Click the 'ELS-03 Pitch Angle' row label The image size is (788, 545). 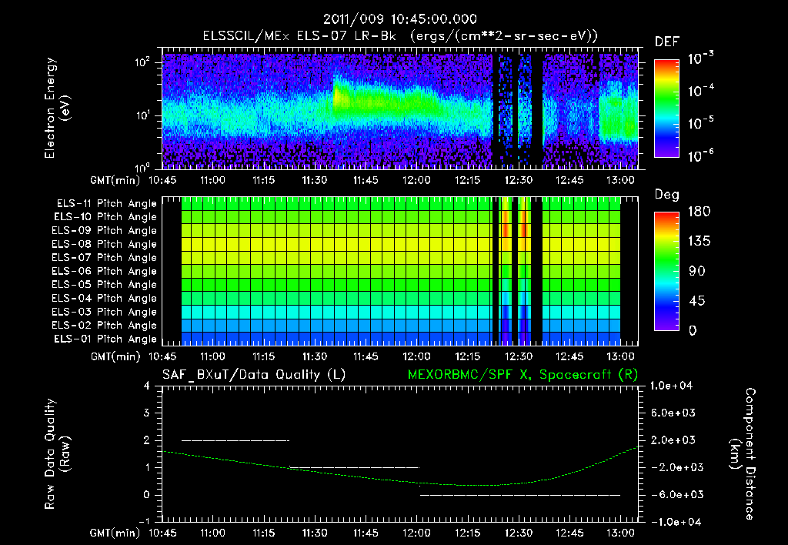coord(105,312)
